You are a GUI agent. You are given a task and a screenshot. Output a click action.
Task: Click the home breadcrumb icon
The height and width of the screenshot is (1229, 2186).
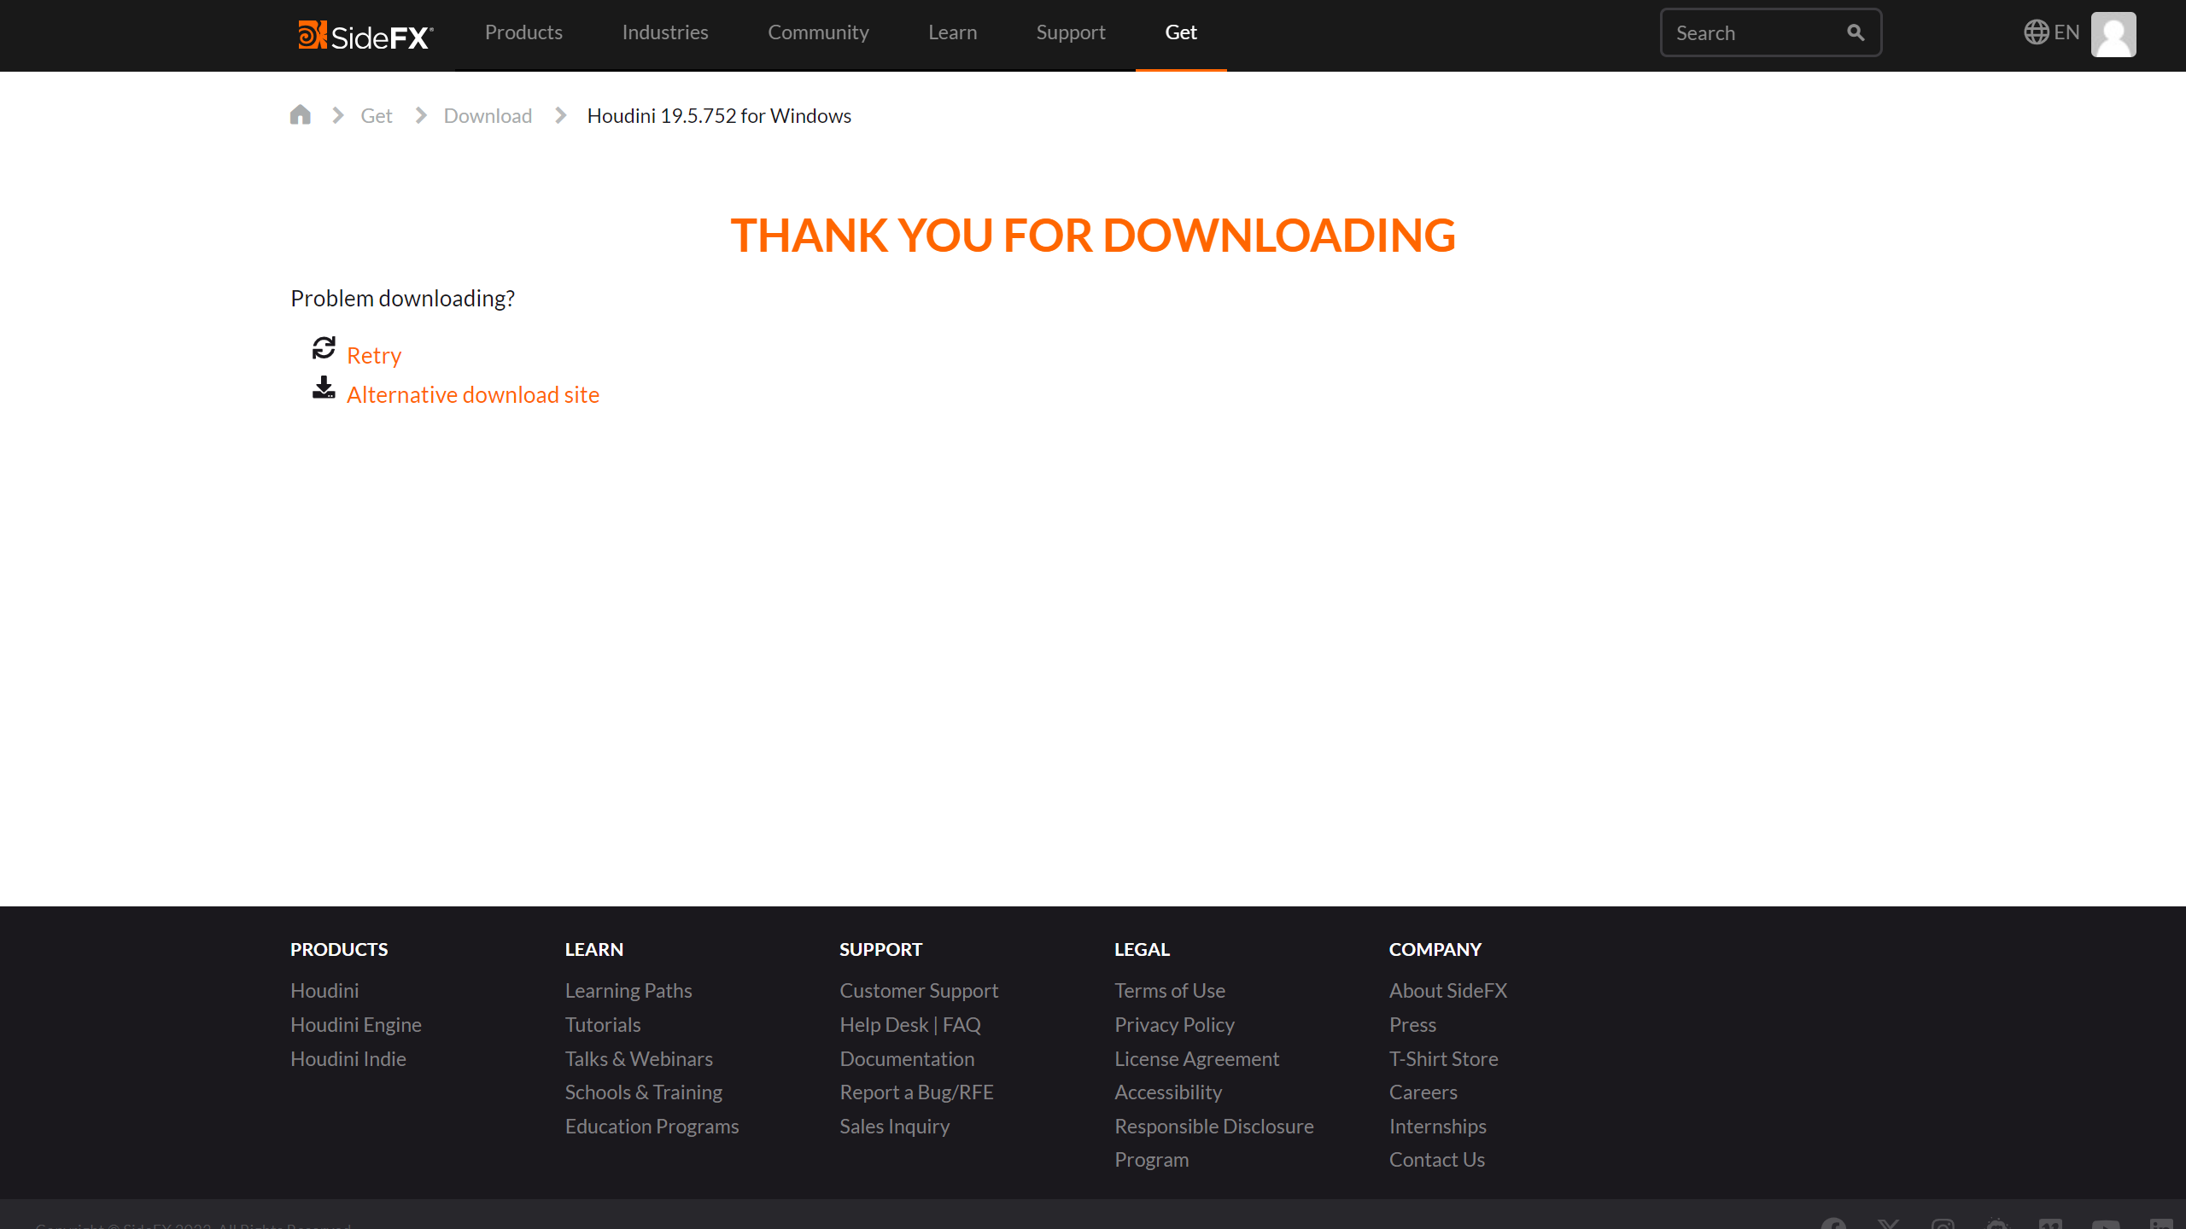tap(301, 114)
